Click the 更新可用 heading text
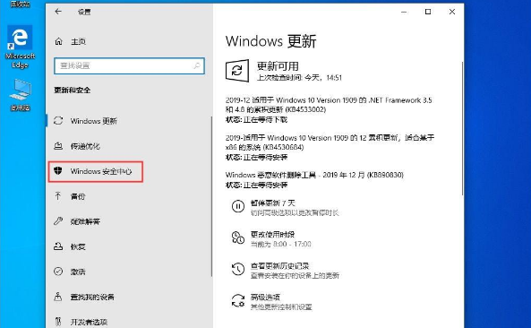This screenshot has height=328, width=531. [x=278, y=65]
